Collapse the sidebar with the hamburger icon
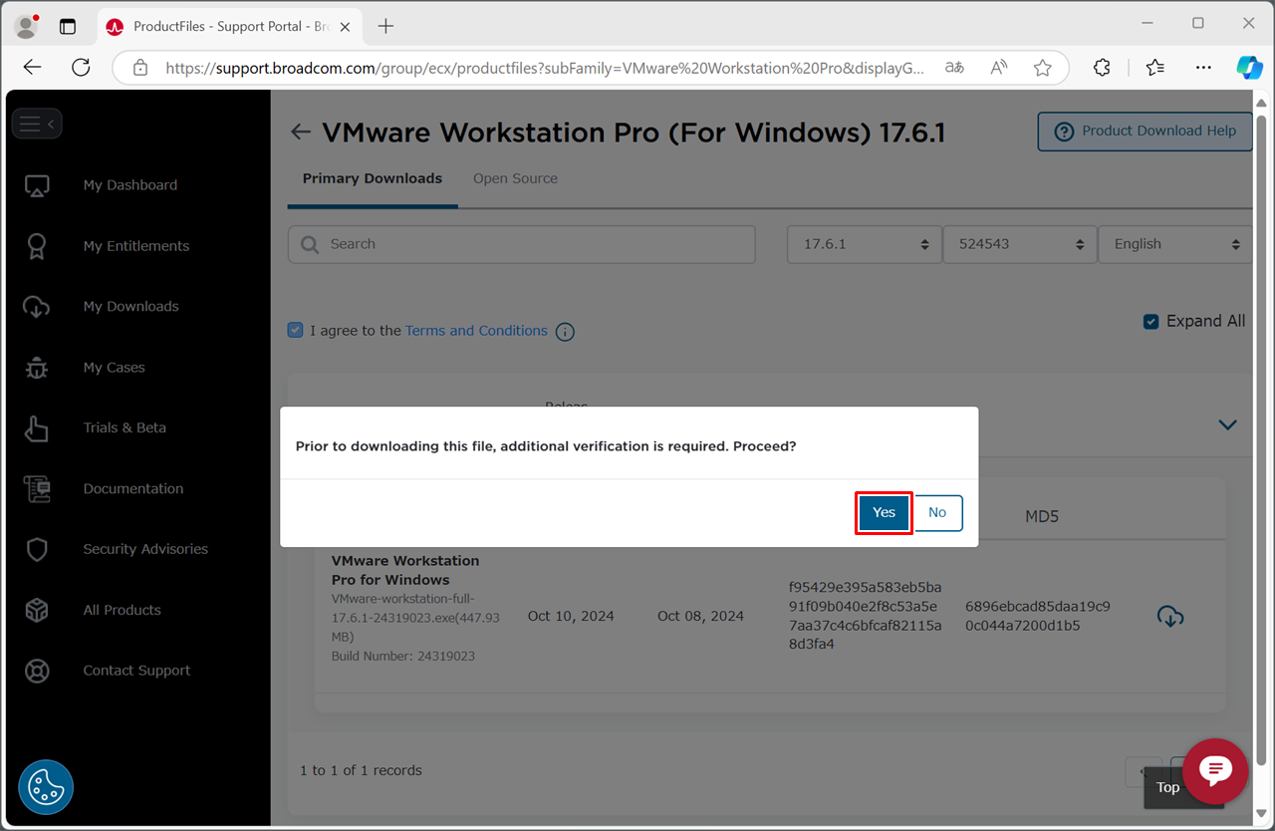 pyautogui.click(x=37, y=124)
